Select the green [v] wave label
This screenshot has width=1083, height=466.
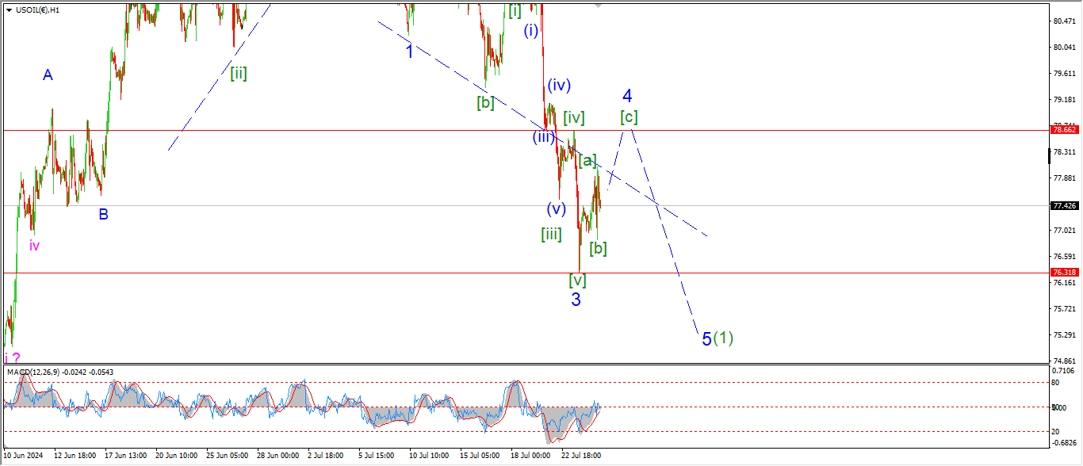(577, 280)
